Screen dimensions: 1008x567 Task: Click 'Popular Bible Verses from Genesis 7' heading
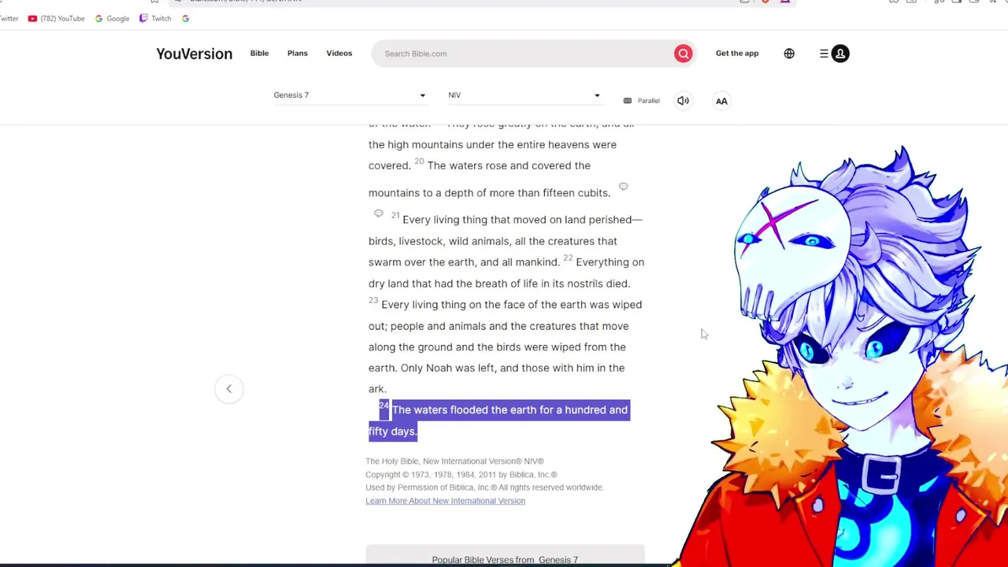click(505, 560)
